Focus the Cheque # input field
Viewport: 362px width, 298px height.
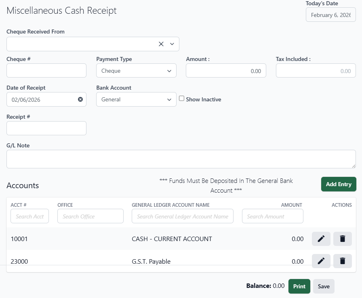pyautogui.click(x=46, y=71)
